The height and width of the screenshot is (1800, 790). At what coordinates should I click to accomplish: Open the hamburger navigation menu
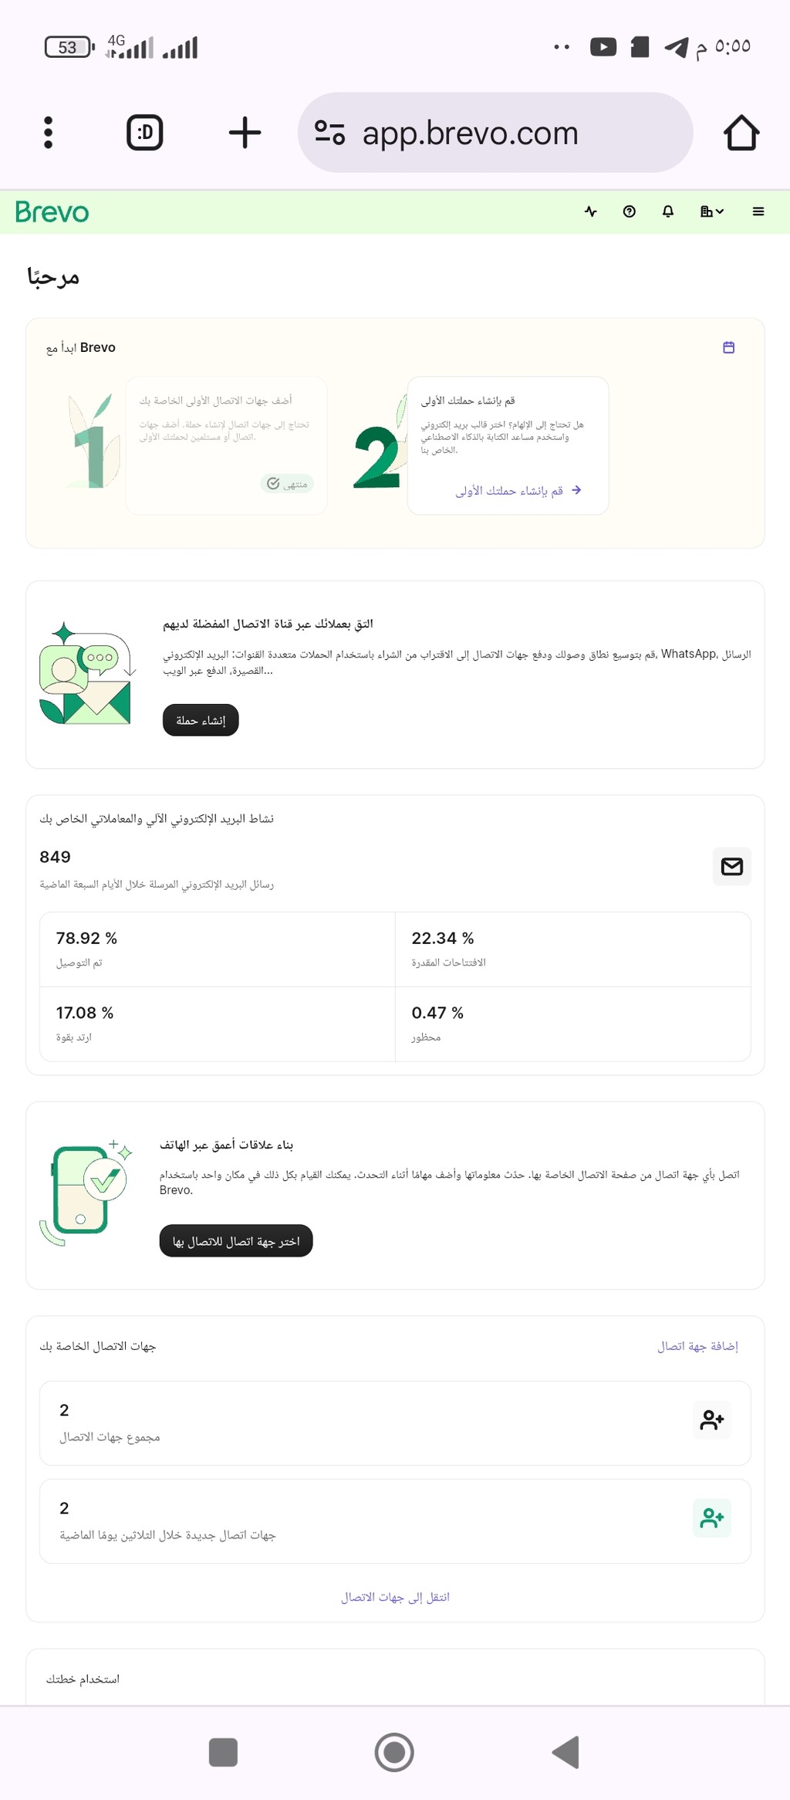(x=758, y=211)
